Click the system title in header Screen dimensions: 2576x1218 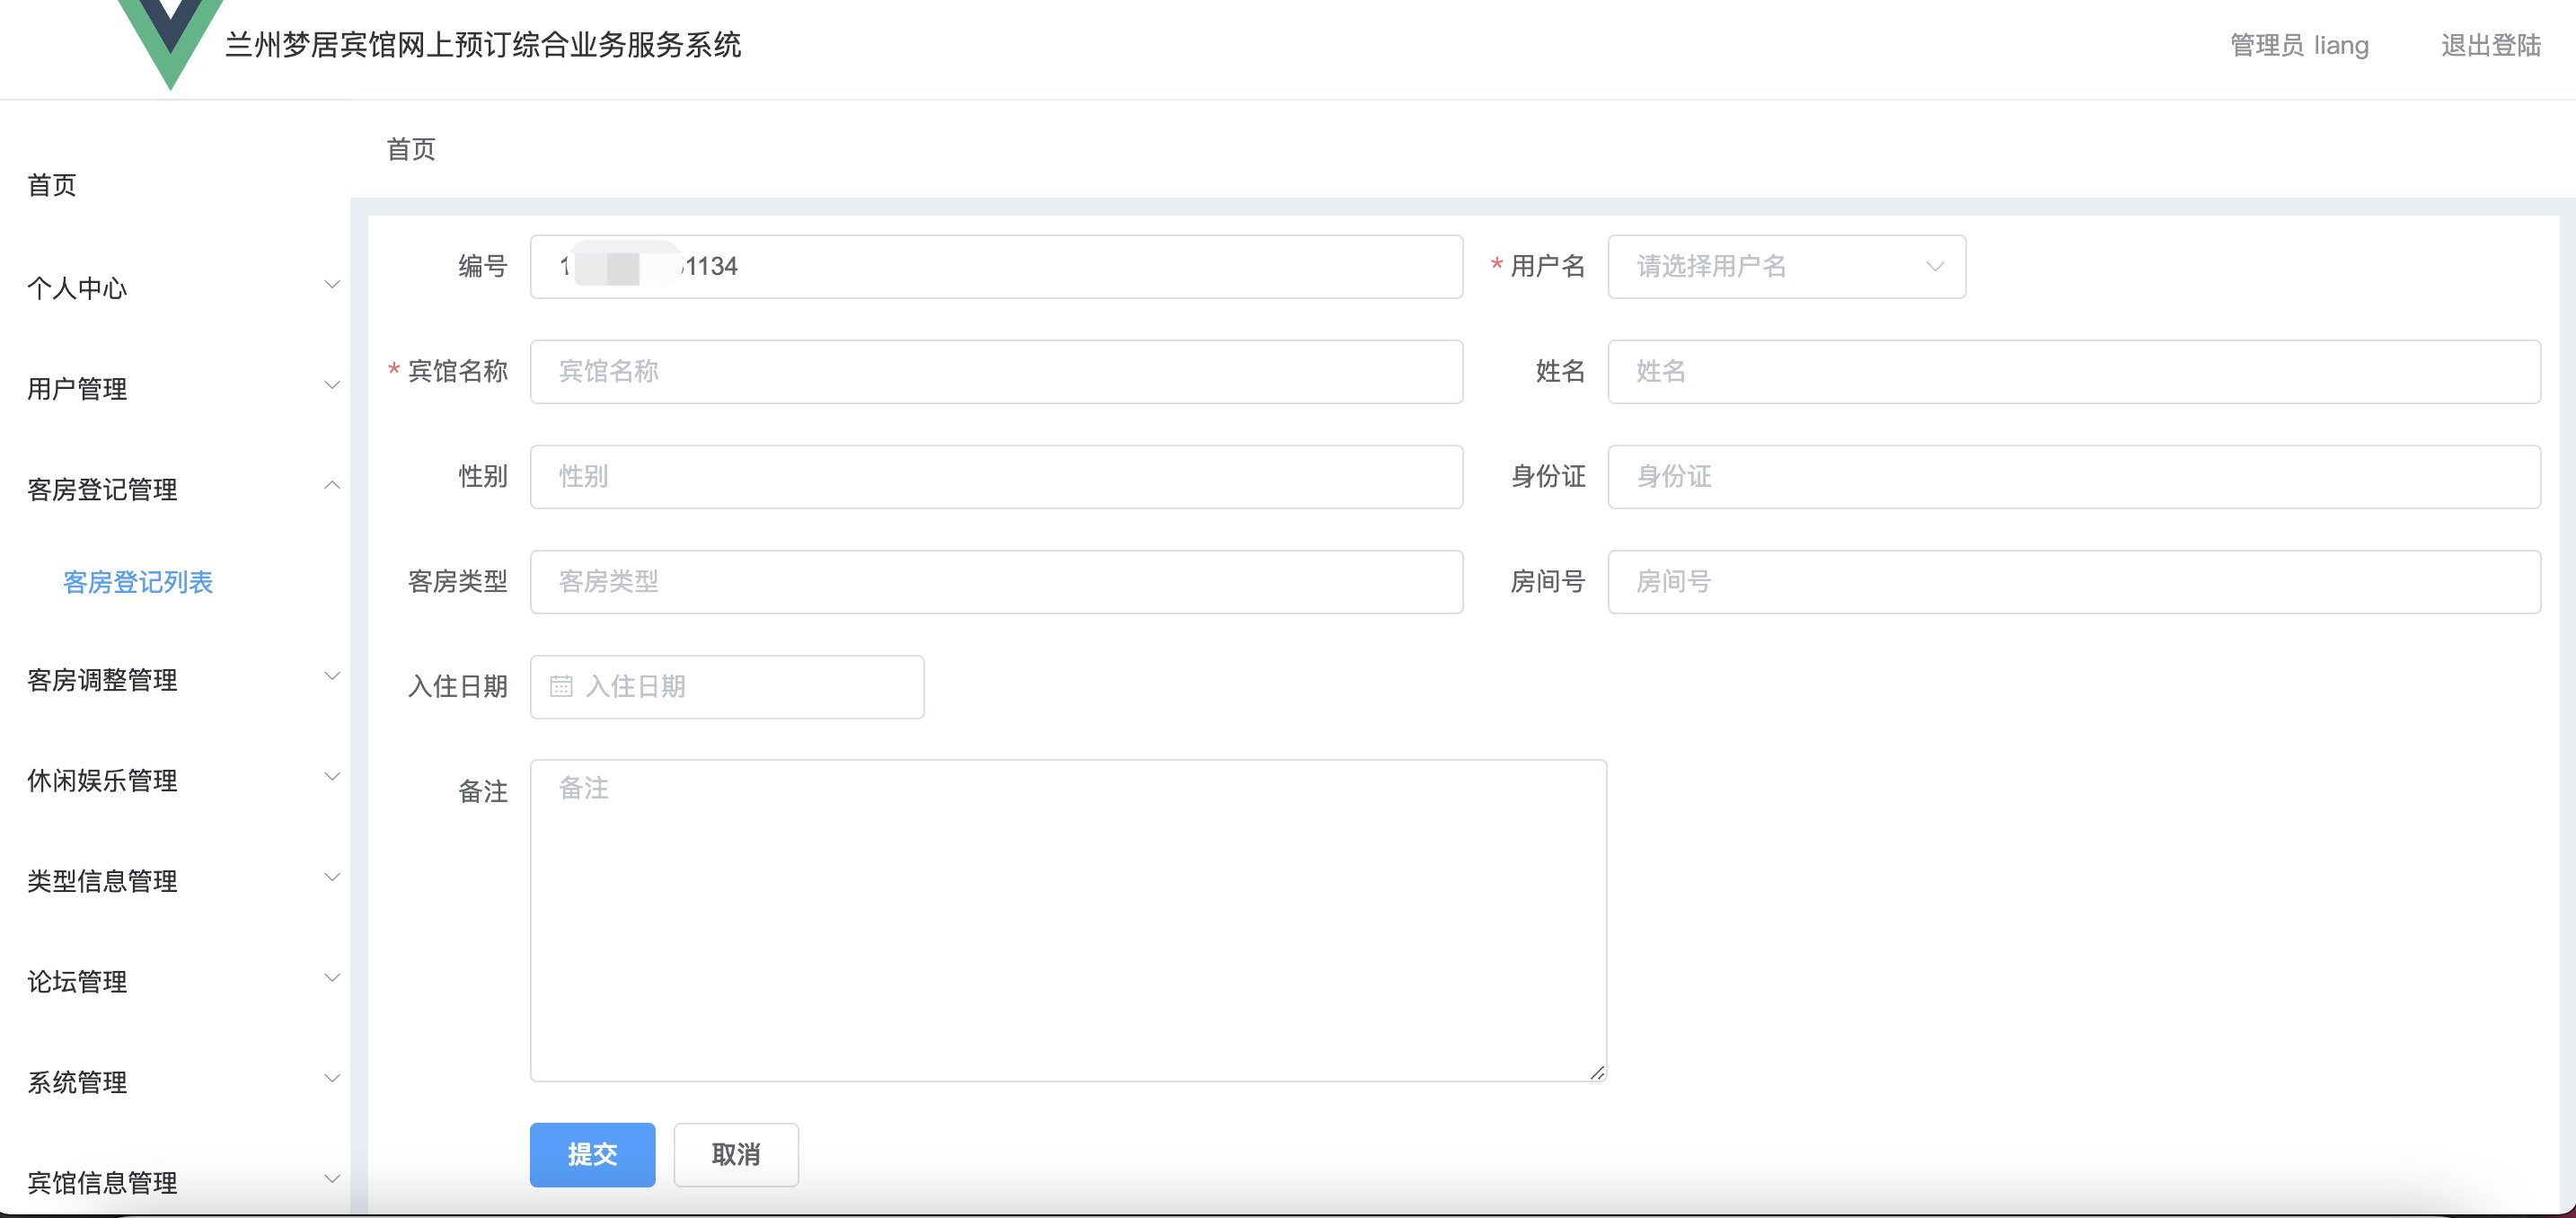[x=483, y=45]
